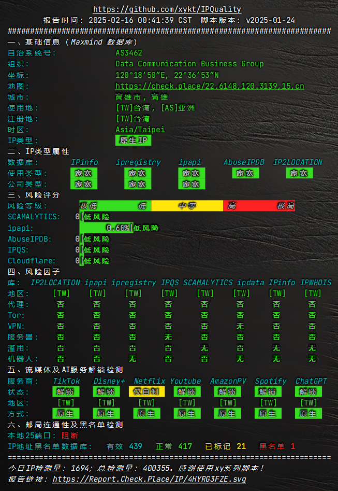Click the 服务器 value 无 under IPQS
This screenshot has height=491, width=338.
pos(168,337)
